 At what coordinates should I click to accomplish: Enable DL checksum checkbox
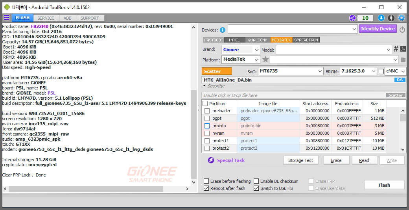[256, 181]
